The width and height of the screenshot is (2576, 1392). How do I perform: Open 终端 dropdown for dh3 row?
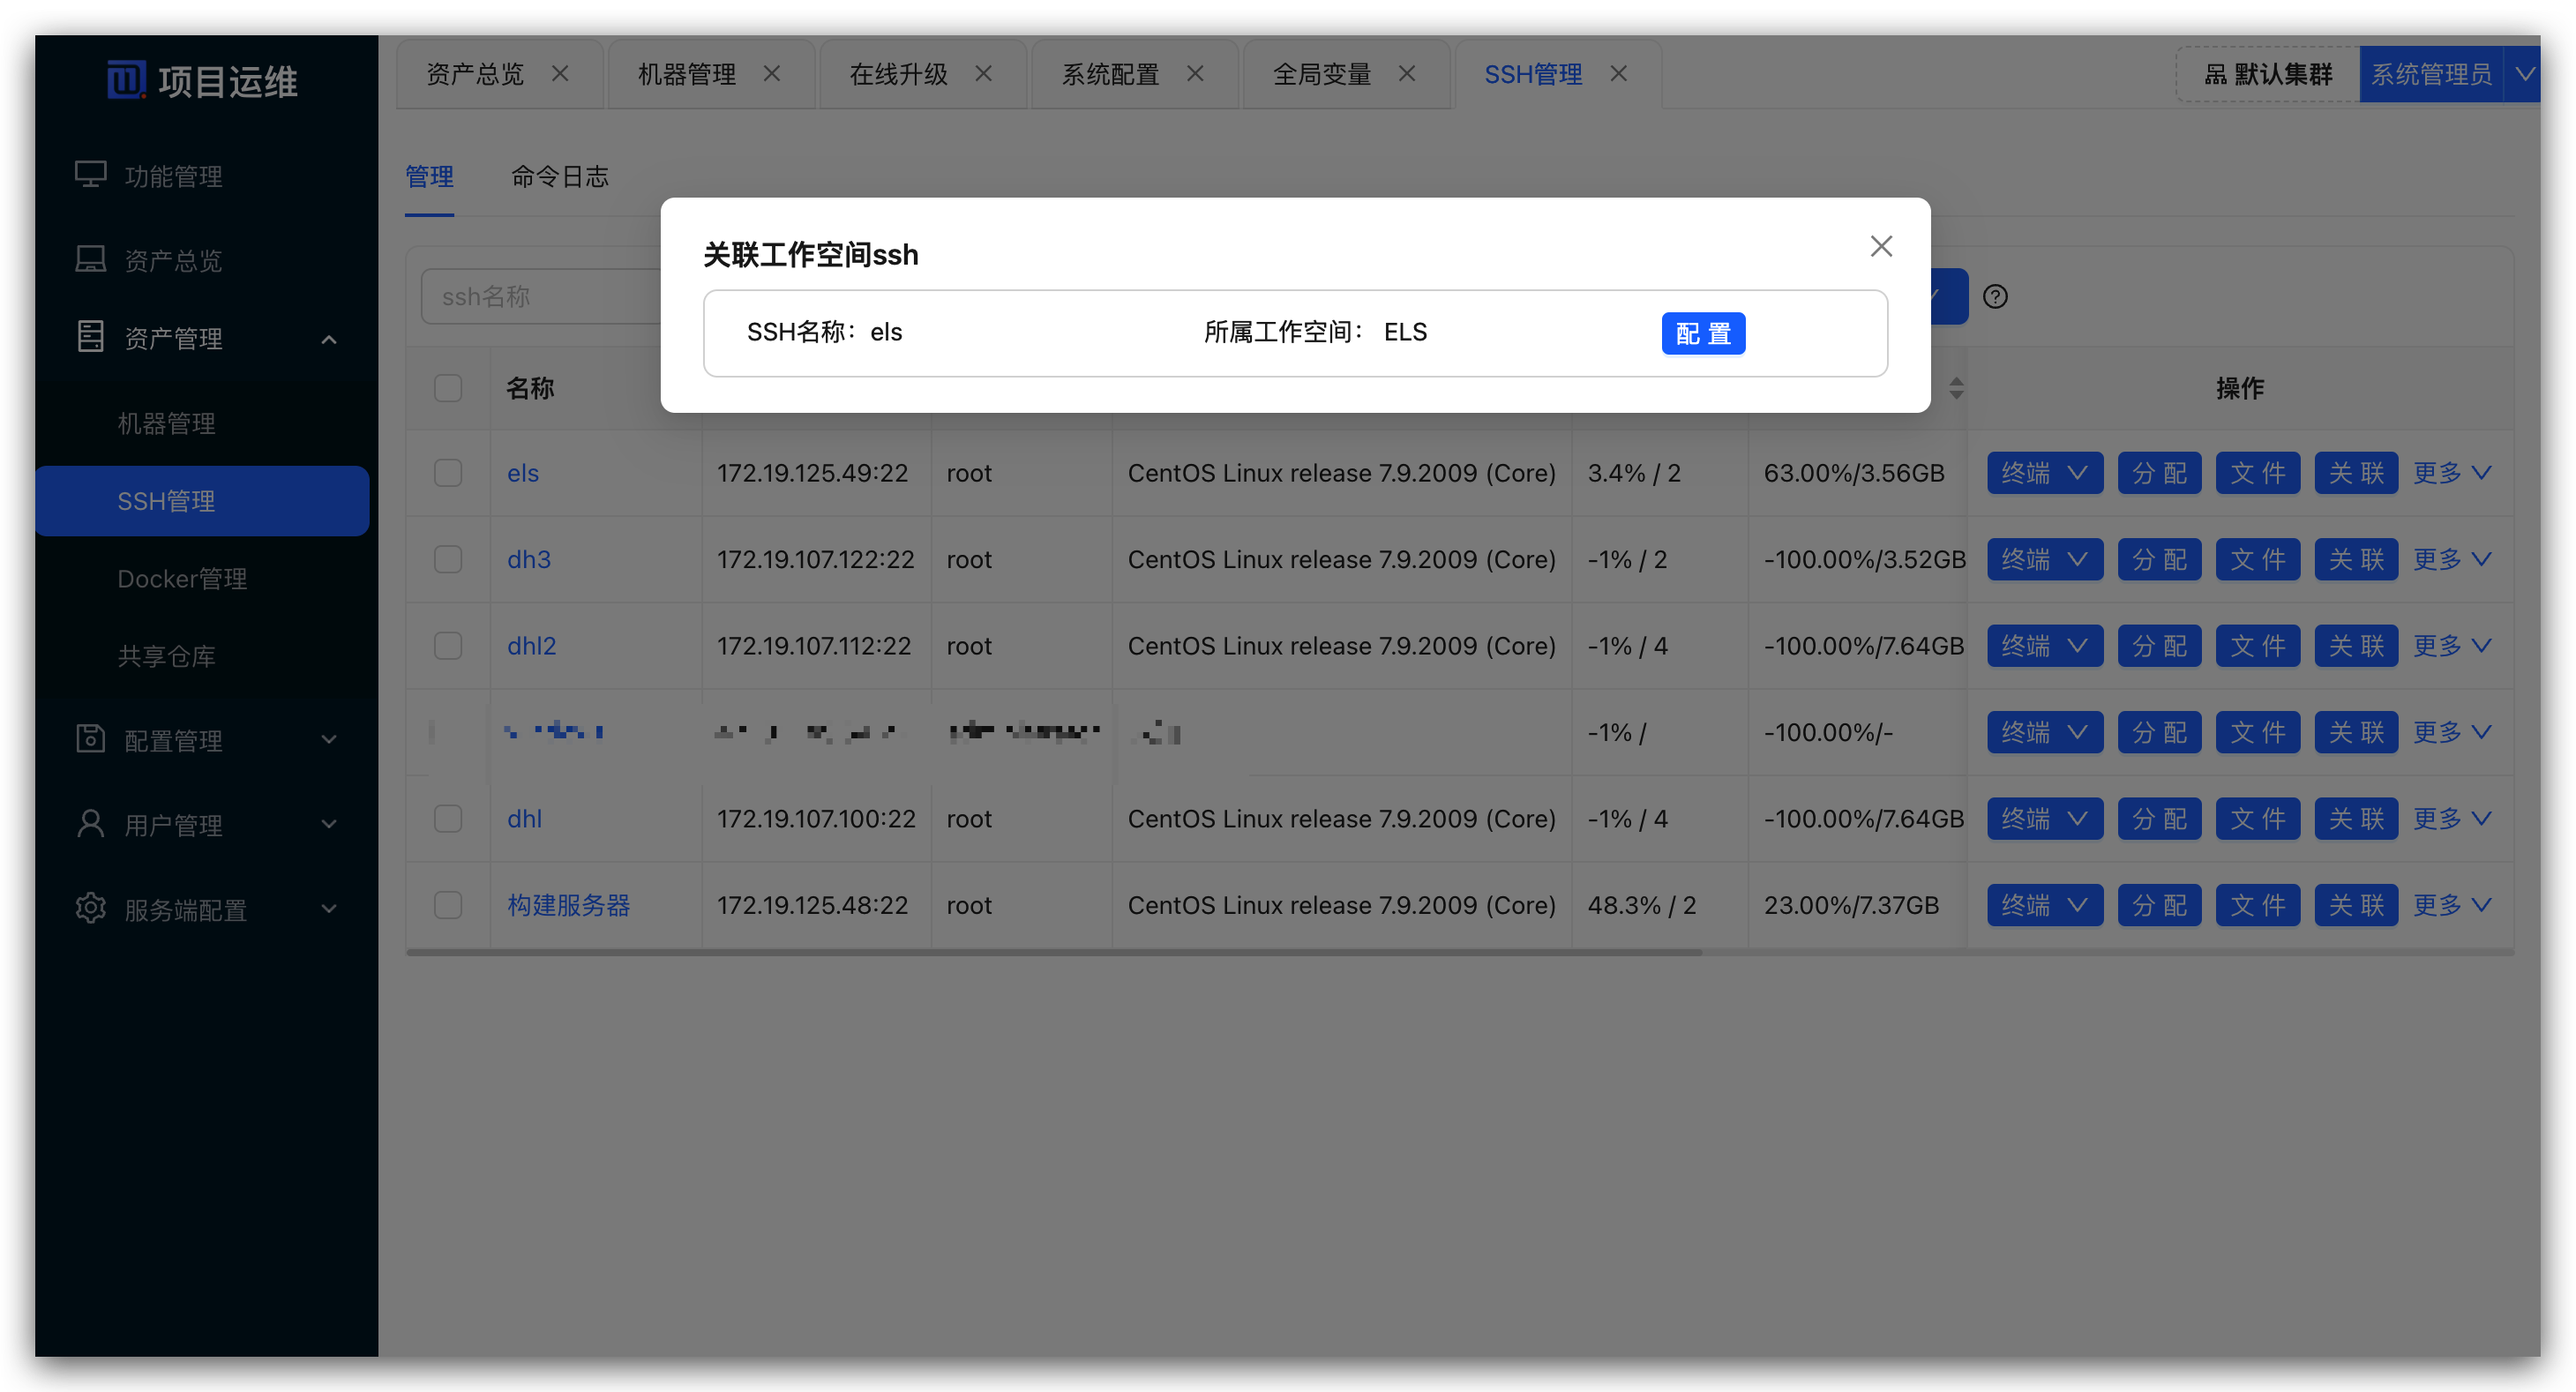point(2043,559)
